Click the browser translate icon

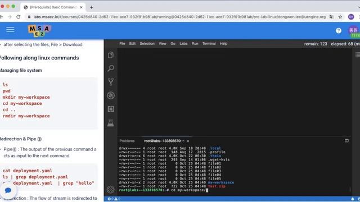point(331,17)
